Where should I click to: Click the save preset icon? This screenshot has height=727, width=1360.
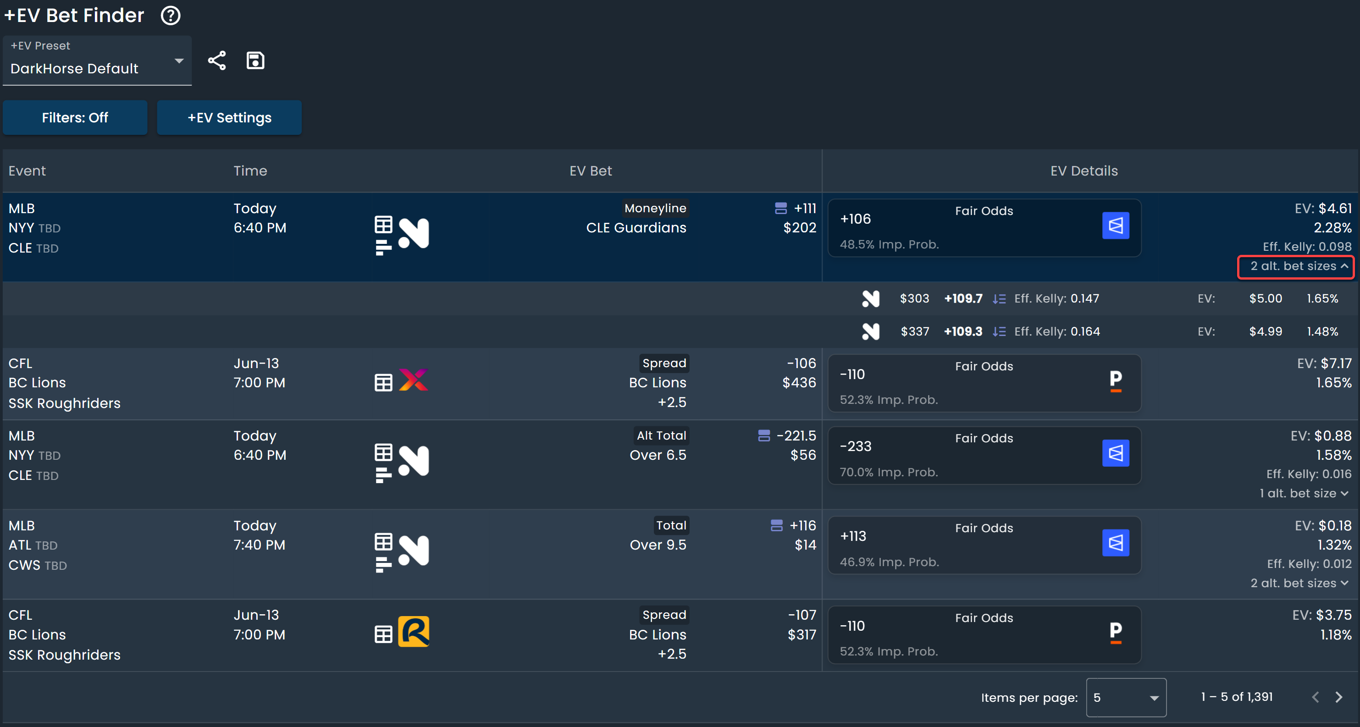pyautogui.click(x=255, y=61)
